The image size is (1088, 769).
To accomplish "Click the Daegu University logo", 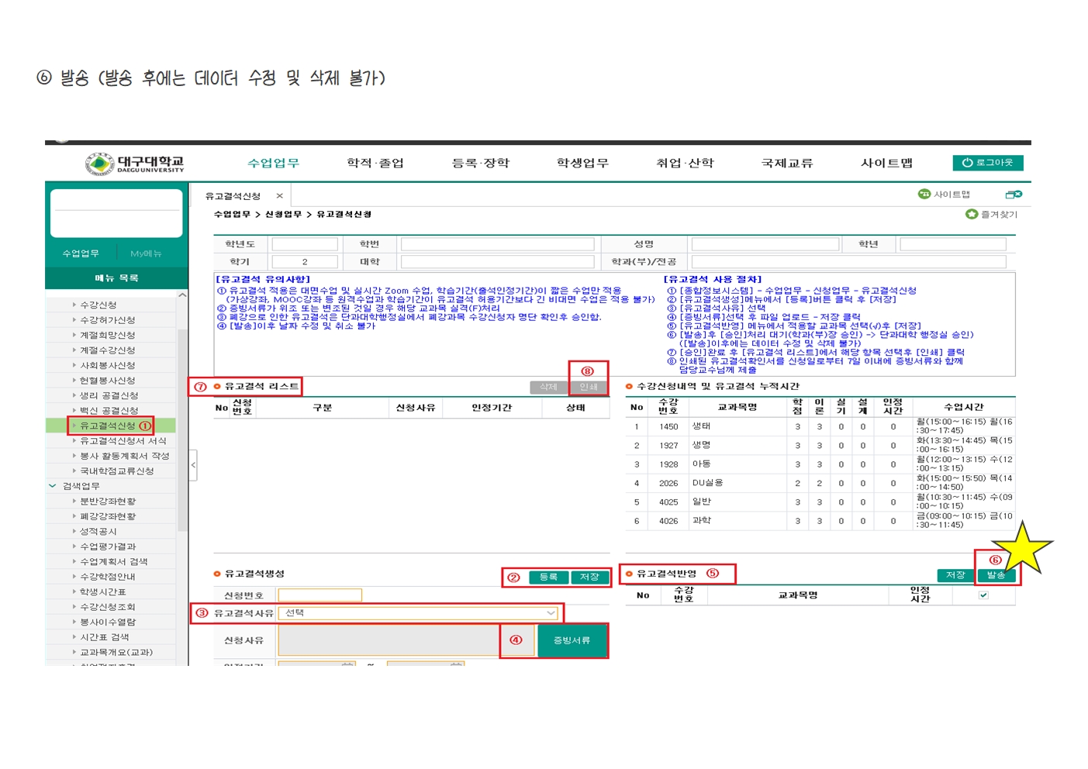I will pyautogui.click(x=135, y=164).
